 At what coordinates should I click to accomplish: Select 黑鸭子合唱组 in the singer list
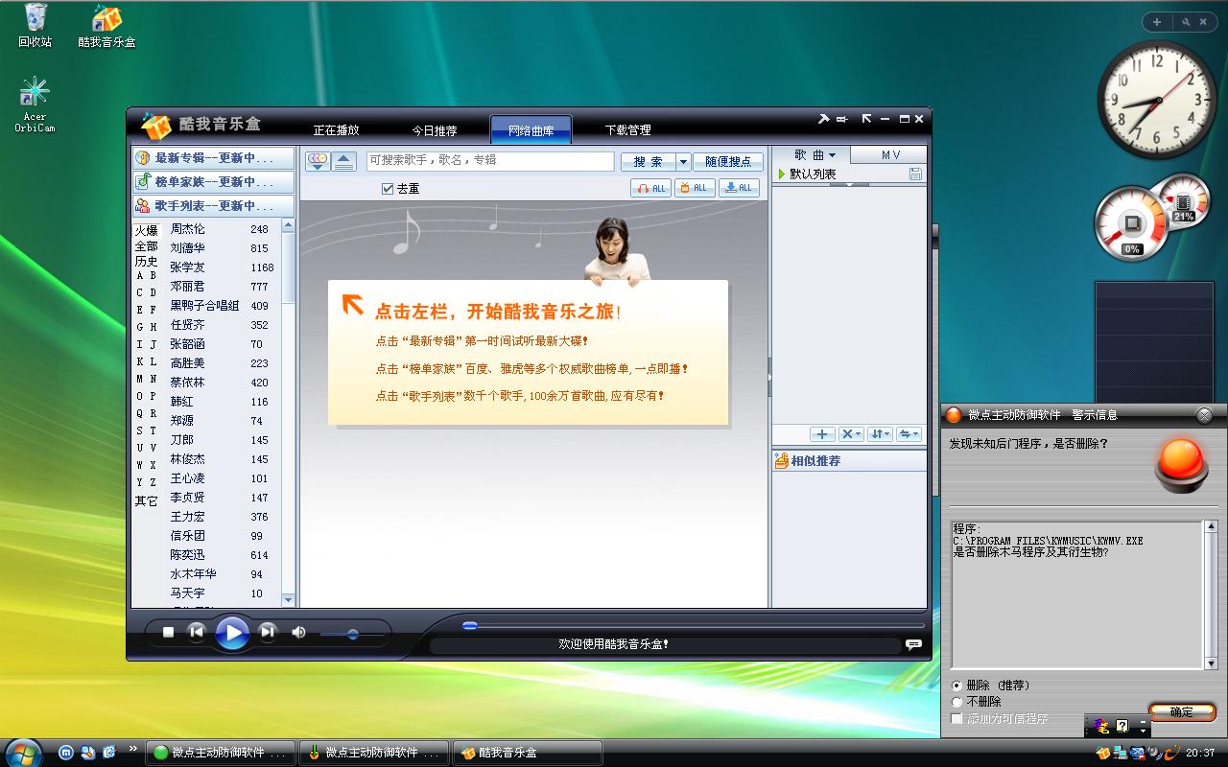coord(204,306)
